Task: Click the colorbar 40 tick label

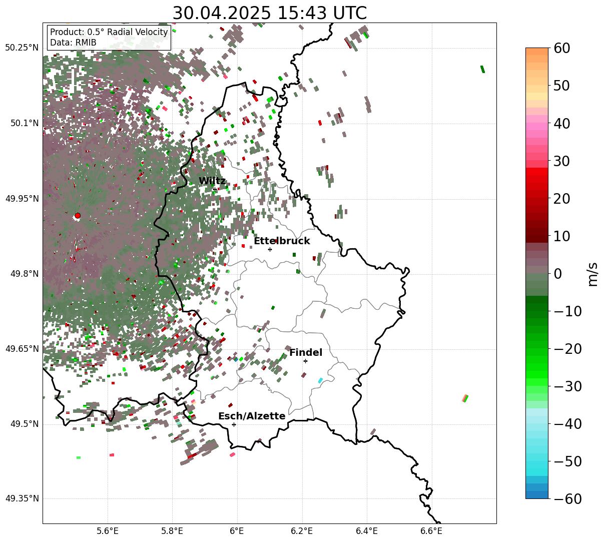Action: click(561, 123)
